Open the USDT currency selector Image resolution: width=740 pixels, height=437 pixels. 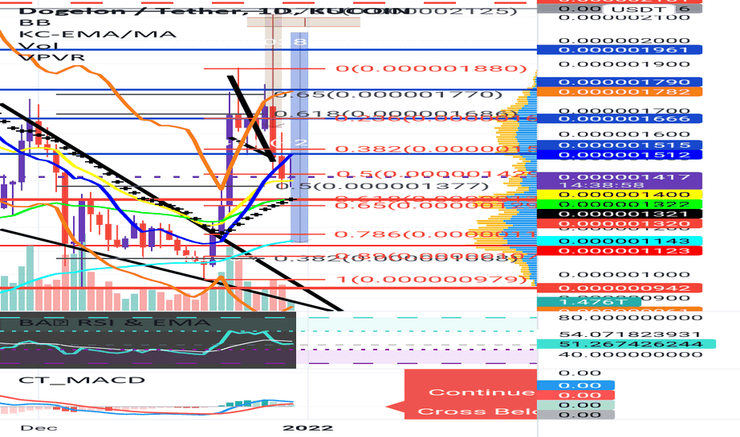pos(637,9)
